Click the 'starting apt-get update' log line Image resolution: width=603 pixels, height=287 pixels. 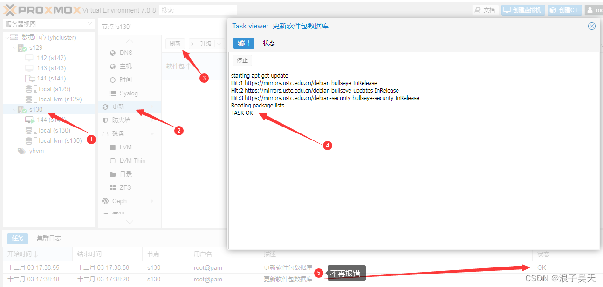pos(260,76)
